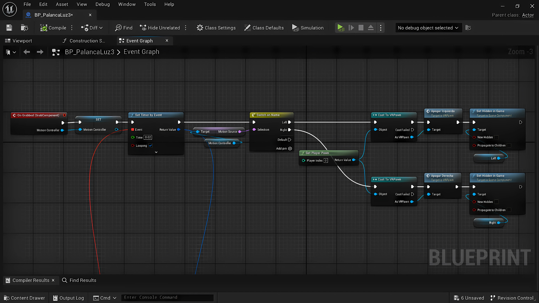This screenshot has width=539, height=303.
Task: Start Simulation mode
Action: [x=308, y=28]
